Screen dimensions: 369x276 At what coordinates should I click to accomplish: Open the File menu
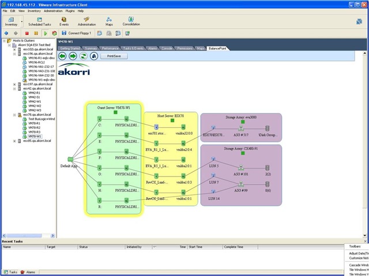pos(5,11)
